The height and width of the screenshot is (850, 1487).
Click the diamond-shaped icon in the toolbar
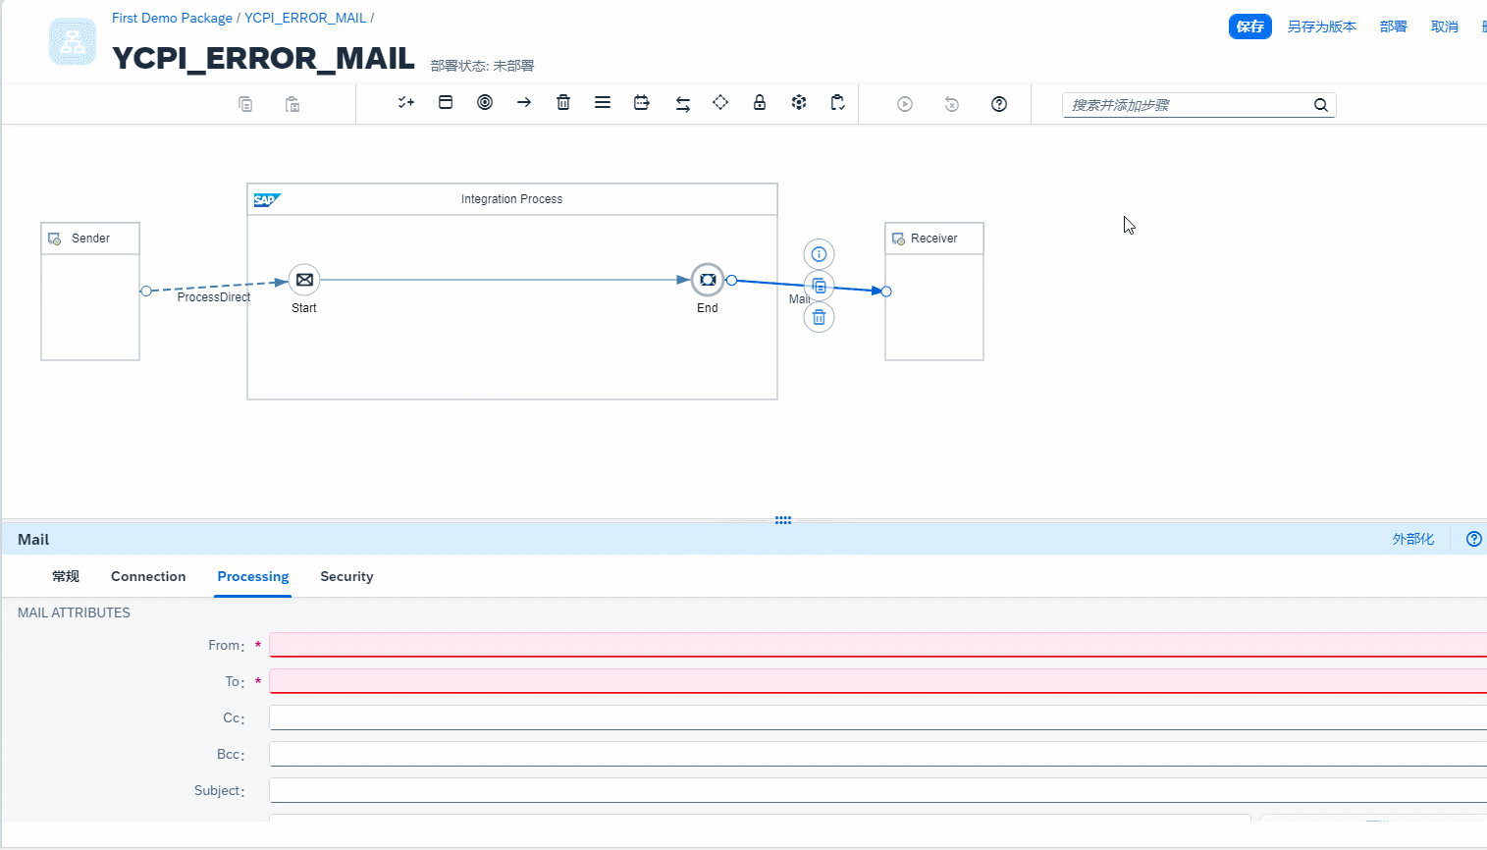pos(720,103)
